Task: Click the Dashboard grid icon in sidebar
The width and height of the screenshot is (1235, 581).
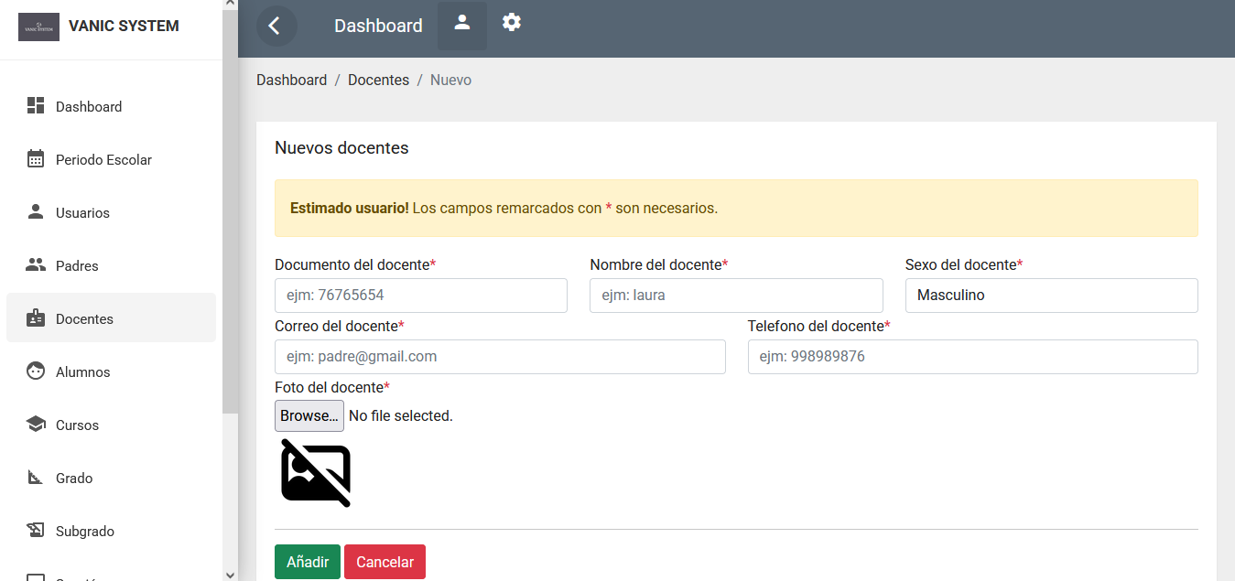Action: (36, 106)
